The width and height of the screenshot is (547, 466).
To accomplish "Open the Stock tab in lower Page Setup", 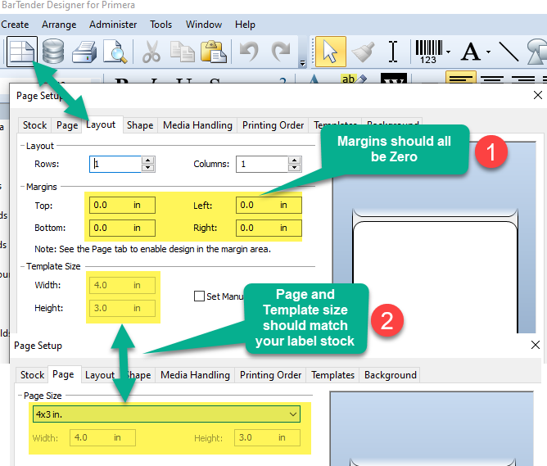I will click(x=32, y=375).
